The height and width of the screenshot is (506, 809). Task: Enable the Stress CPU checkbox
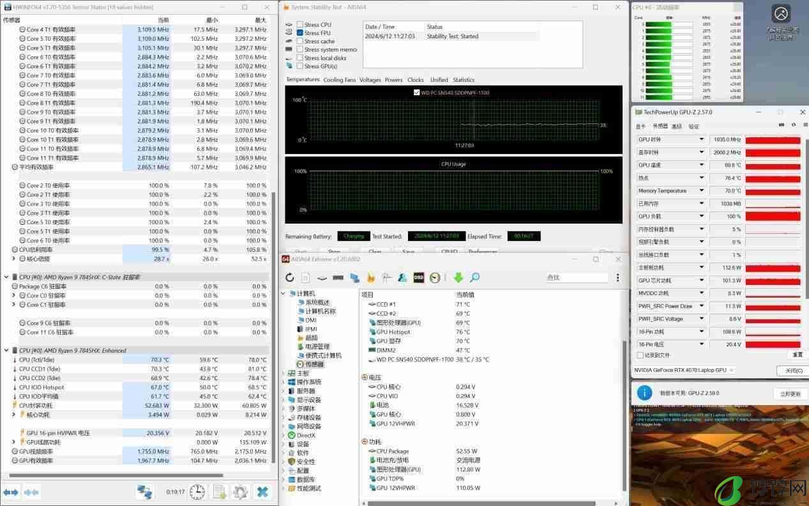tap(299, 24)
